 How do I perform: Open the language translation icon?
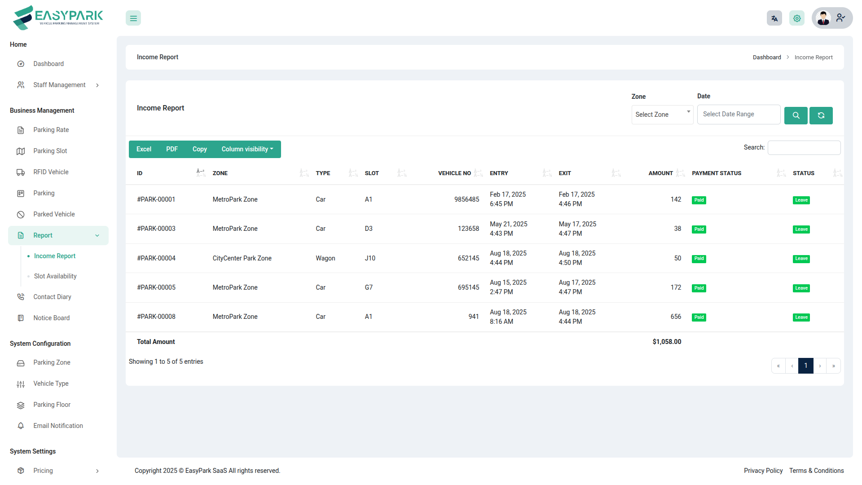click(x=774, y=18)
